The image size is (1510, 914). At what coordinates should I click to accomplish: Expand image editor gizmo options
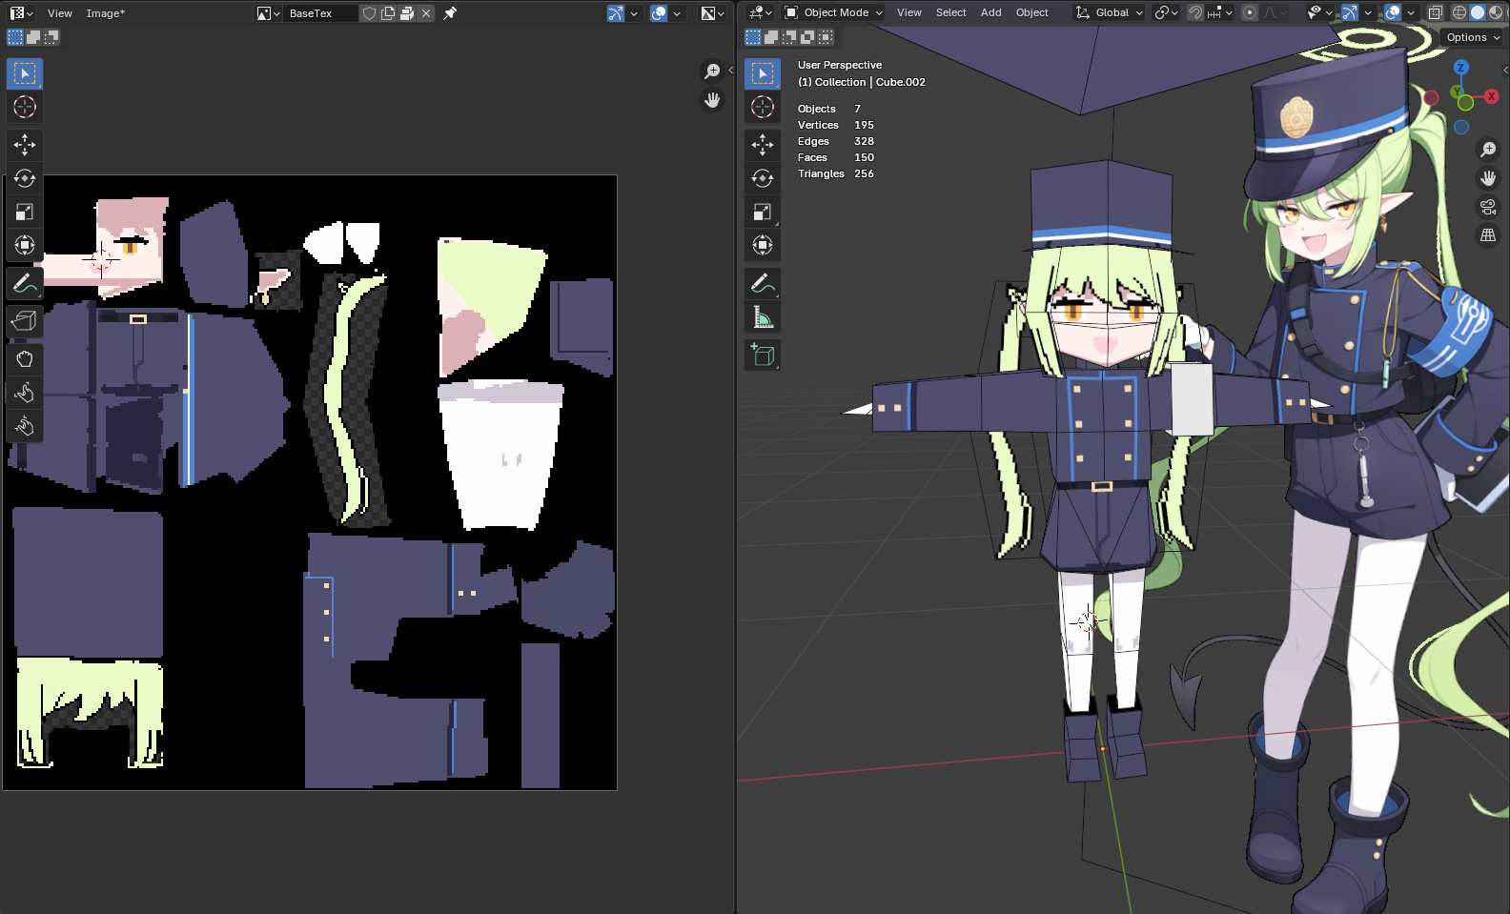coord(634,13)
